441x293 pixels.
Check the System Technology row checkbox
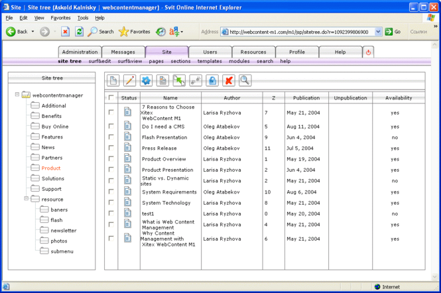[x=111, y=202]
